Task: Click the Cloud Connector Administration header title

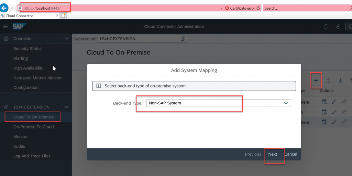Action: [174, 27]
